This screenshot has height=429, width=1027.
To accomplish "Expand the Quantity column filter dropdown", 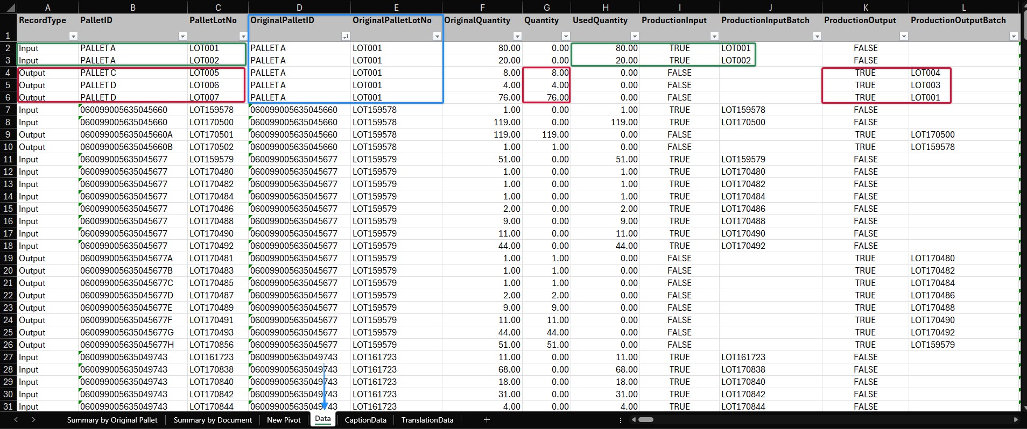I will tap(565, 37).
